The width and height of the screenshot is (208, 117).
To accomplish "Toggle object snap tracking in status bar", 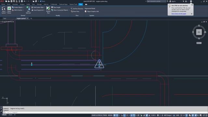I will pos(131,115).
